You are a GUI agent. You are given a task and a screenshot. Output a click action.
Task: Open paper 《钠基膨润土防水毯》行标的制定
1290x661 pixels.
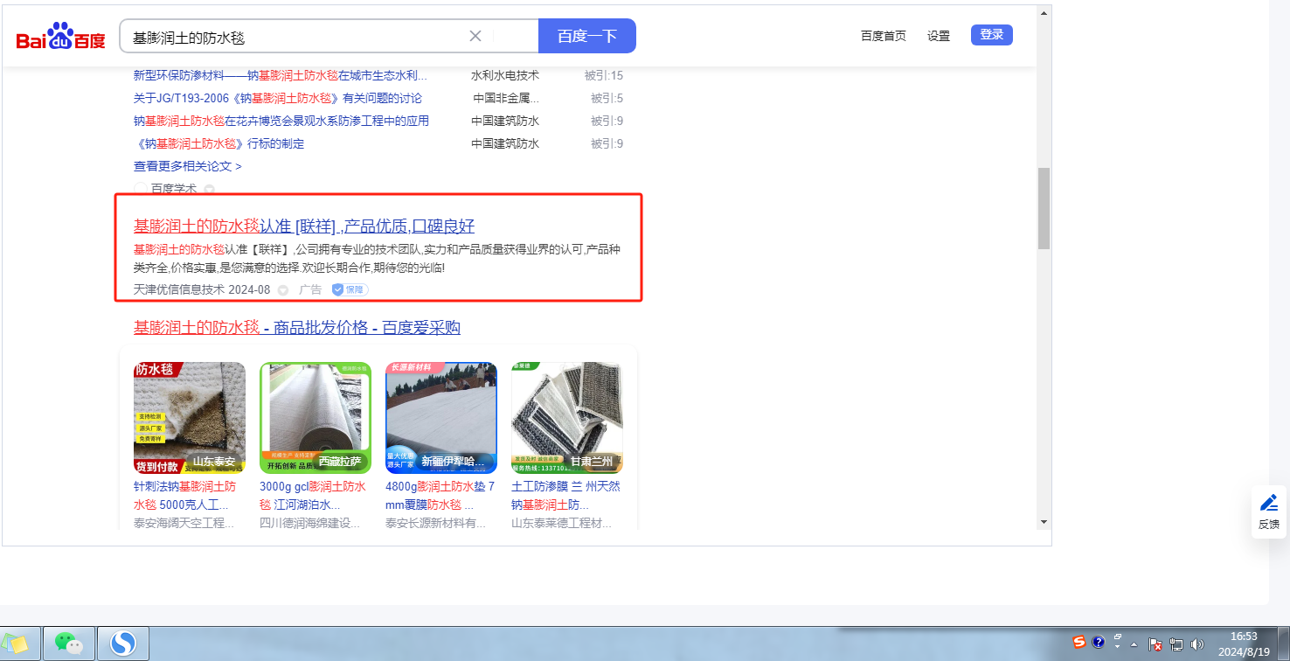tap(219, 143)
